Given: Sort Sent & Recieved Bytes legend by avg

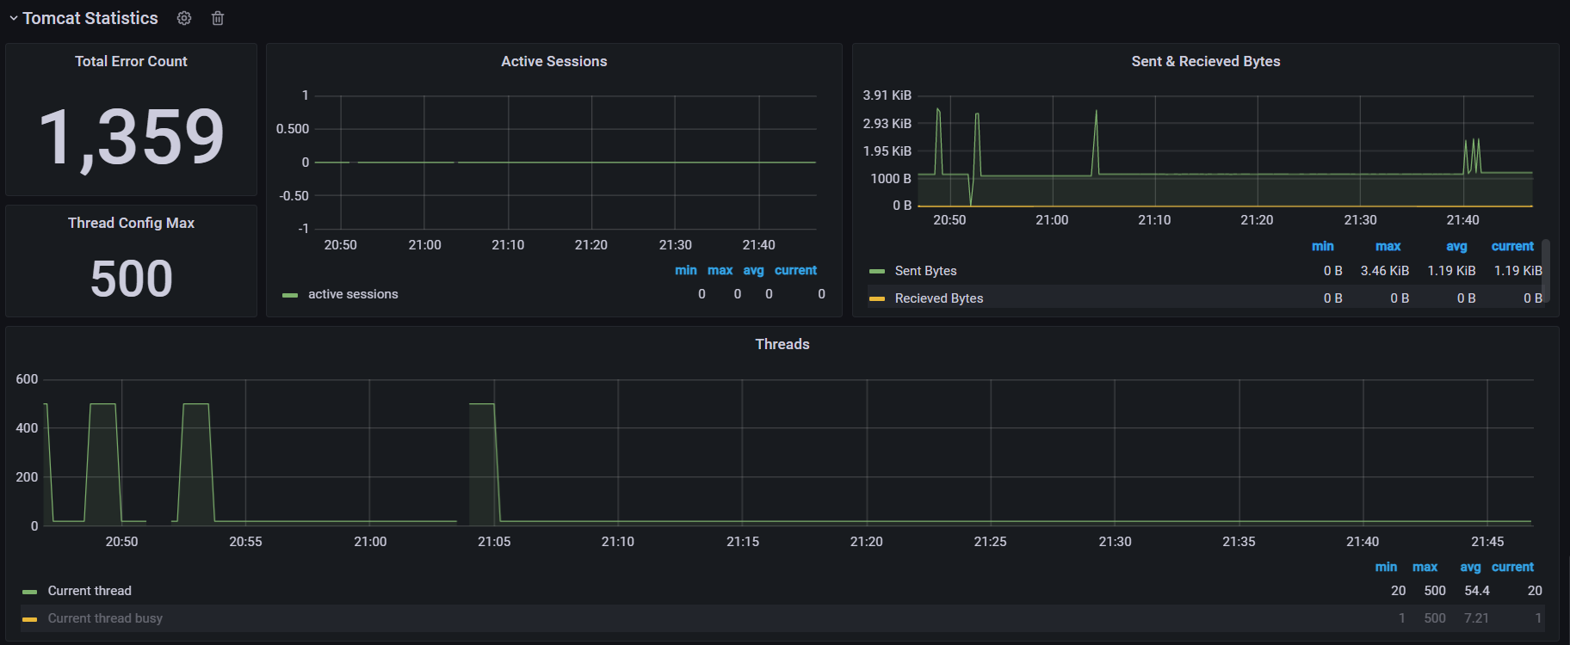Looking at the screenshot, I should [1457, 246].
